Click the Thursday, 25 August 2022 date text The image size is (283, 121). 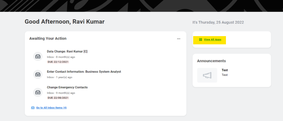click(x=218, y=22)
